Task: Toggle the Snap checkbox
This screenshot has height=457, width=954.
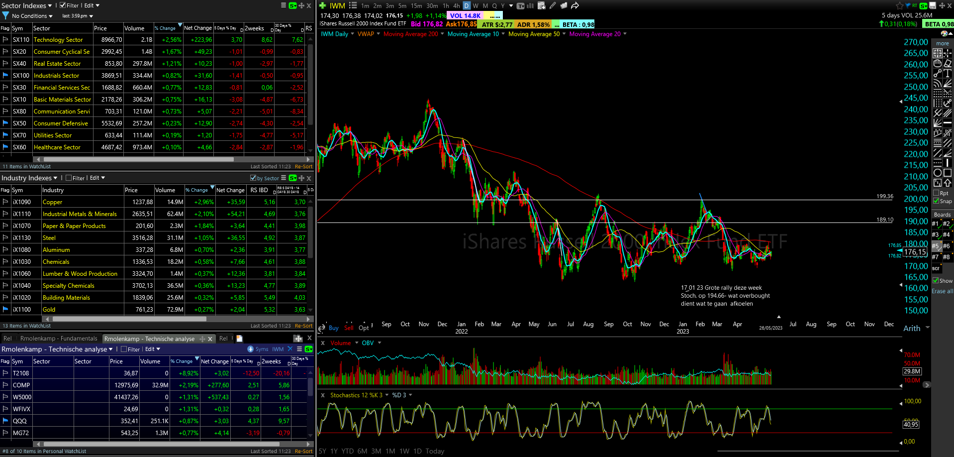Action: pos(937,201)
